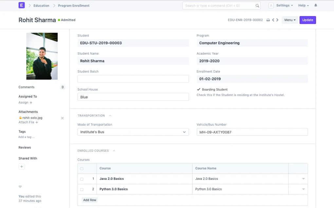Select all courses using the table header checkbox
The image size is (334, 208).
(82, 168)
